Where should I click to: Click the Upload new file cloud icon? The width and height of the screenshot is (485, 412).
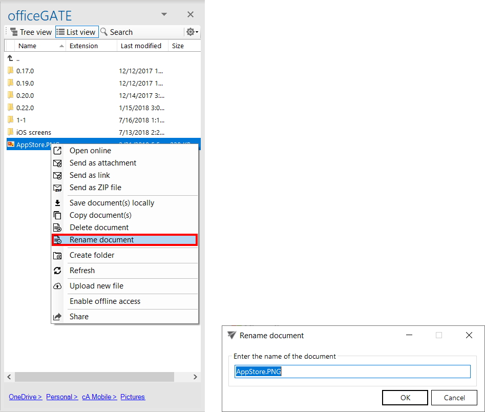click(58, 286)
